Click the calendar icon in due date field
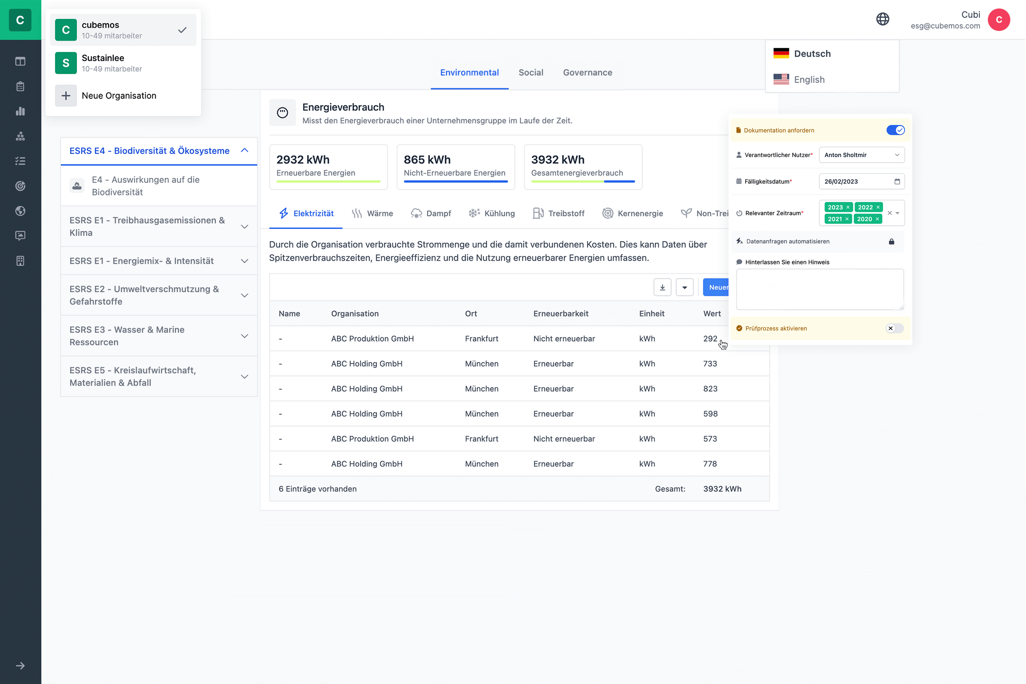The width and height of the screenshot is (1026, 684). tap(897, 182)
